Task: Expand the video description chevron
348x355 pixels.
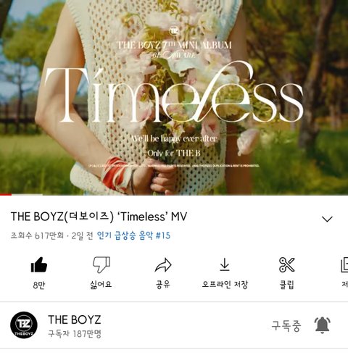Action: coord(327,219)
